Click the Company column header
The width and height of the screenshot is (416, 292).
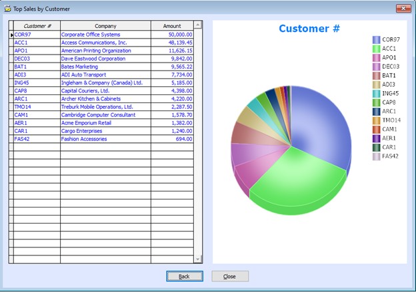point(105,26)
